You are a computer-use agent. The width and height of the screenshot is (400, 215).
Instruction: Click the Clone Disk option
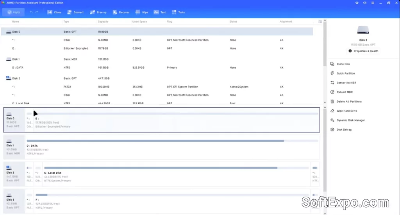click(340, 64)
